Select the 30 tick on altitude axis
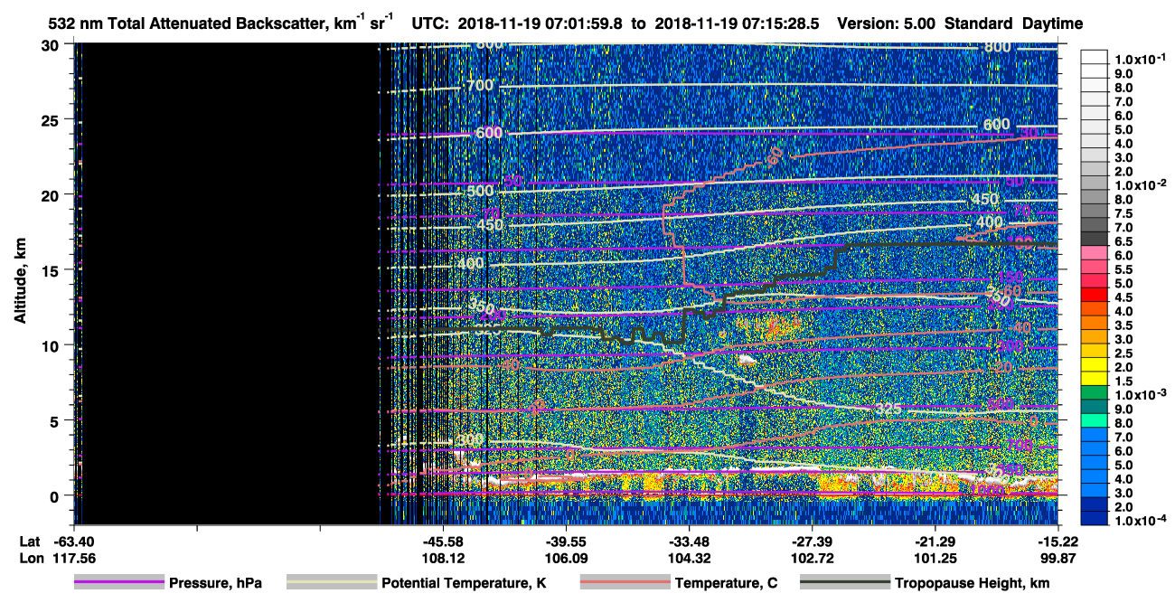Image resolution: width=1175 pixels, height=603 pixels. 57,44
